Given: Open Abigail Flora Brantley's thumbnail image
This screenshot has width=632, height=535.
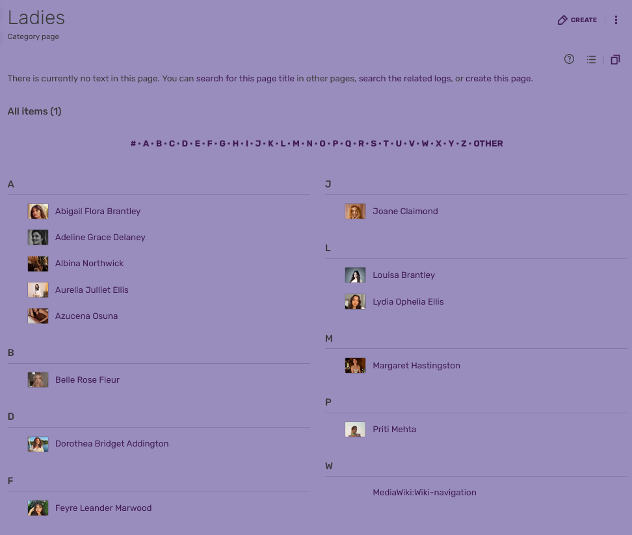Looking at the screenshot, I should (38, 212).
